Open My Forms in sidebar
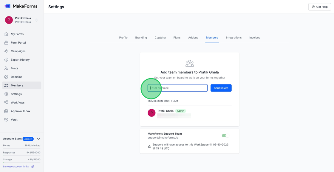 [x=22, y=34]
